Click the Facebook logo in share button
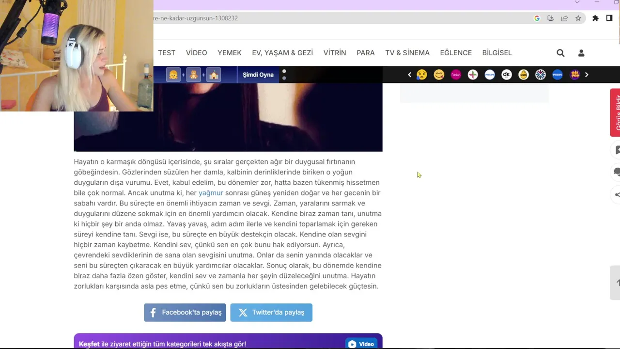This screenshot has height=349, width=620. pos(153,313)
